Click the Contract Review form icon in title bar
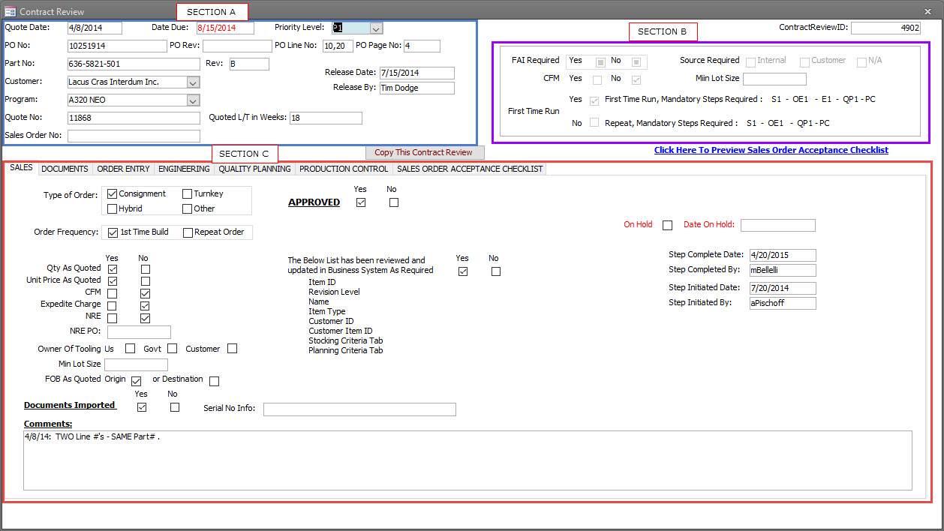The height and width of the screenshot is (531, 944). (10, 11)
